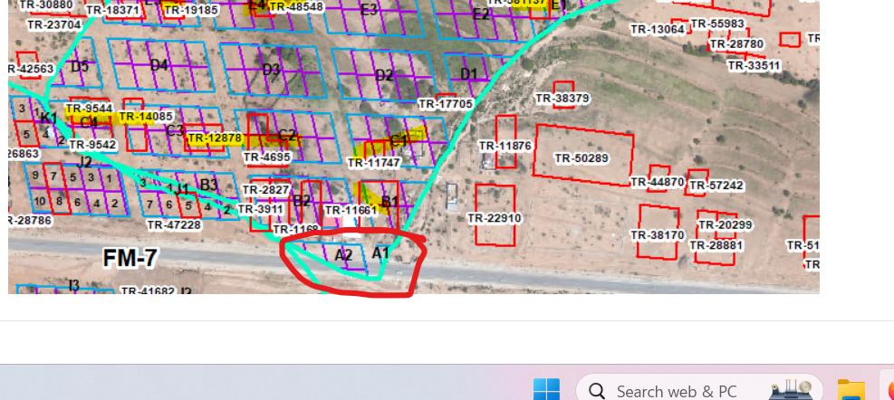
Task: Click parcel label TR-28786
Action: tap(30, 221)
